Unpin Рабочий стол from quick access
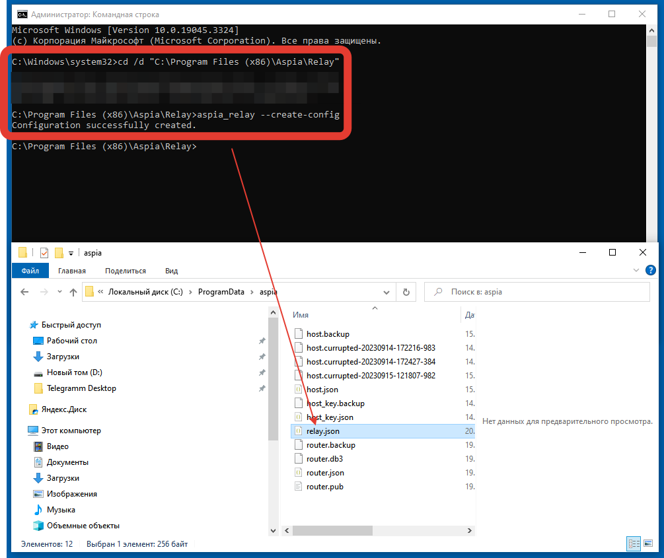Viewport: 664px width, 558px height. point(262,341)
